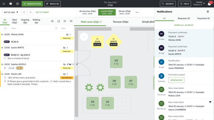
Task: Expand the SAT 12 JAN date dropdown
Action: [x=11, y=12]
